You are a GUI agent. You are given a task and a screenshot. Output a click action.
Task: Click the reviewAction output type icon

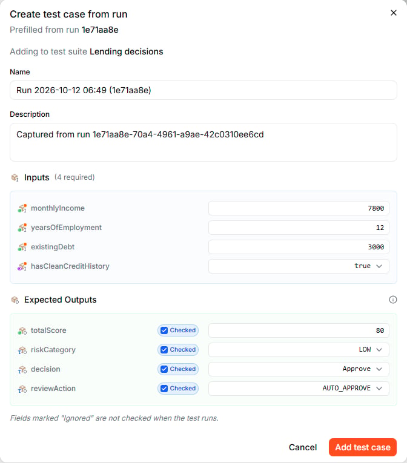[22, 389]
